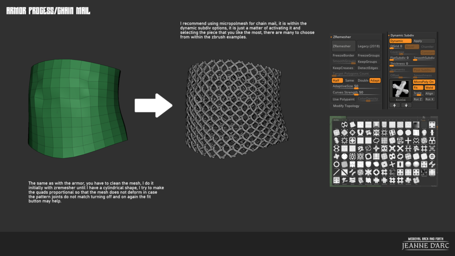The height and width of the screenshot is (256, 455).
Task: Enable FreezeBorder in the ZRemesher panel
Action: coord(343,56)
